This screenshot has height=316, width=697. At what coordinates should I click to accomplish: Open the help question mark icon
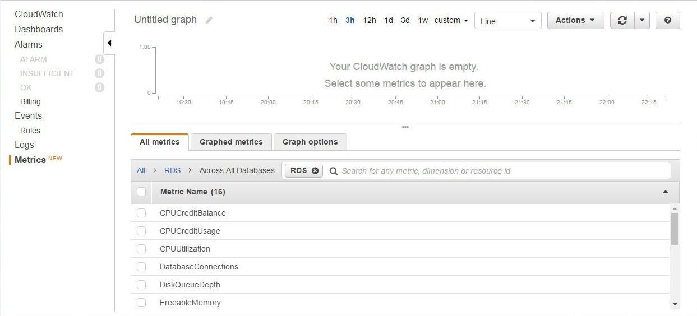point(667,20)
